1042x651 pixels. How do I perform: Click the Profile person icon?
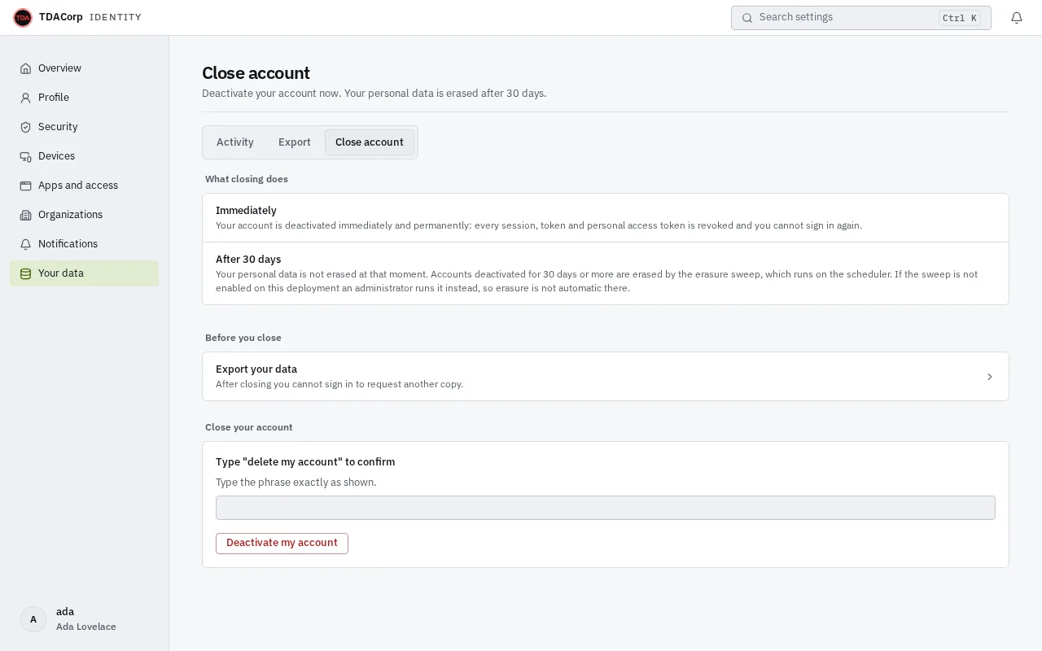pyautogui.click(x=25, y=98)
